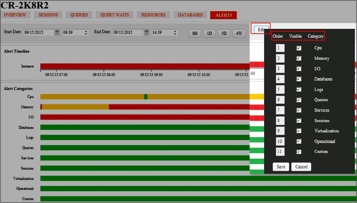Toggle Cpu category visibility checkbox
This screenshot has width=357, height=203.
299,48
